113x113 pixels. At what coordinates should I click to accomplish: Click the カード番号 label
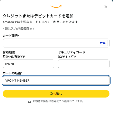coord(11,36)
